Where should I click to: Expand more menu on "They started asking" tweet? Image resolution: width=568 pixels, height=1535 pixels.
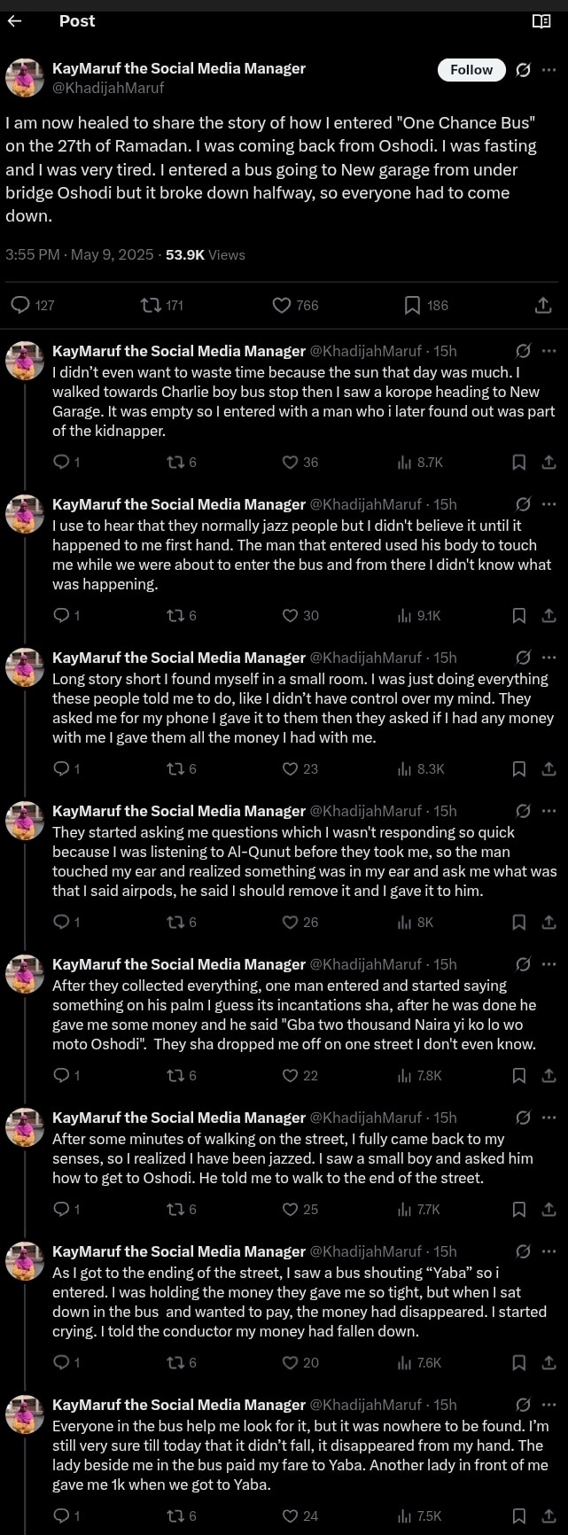point(549,811)
